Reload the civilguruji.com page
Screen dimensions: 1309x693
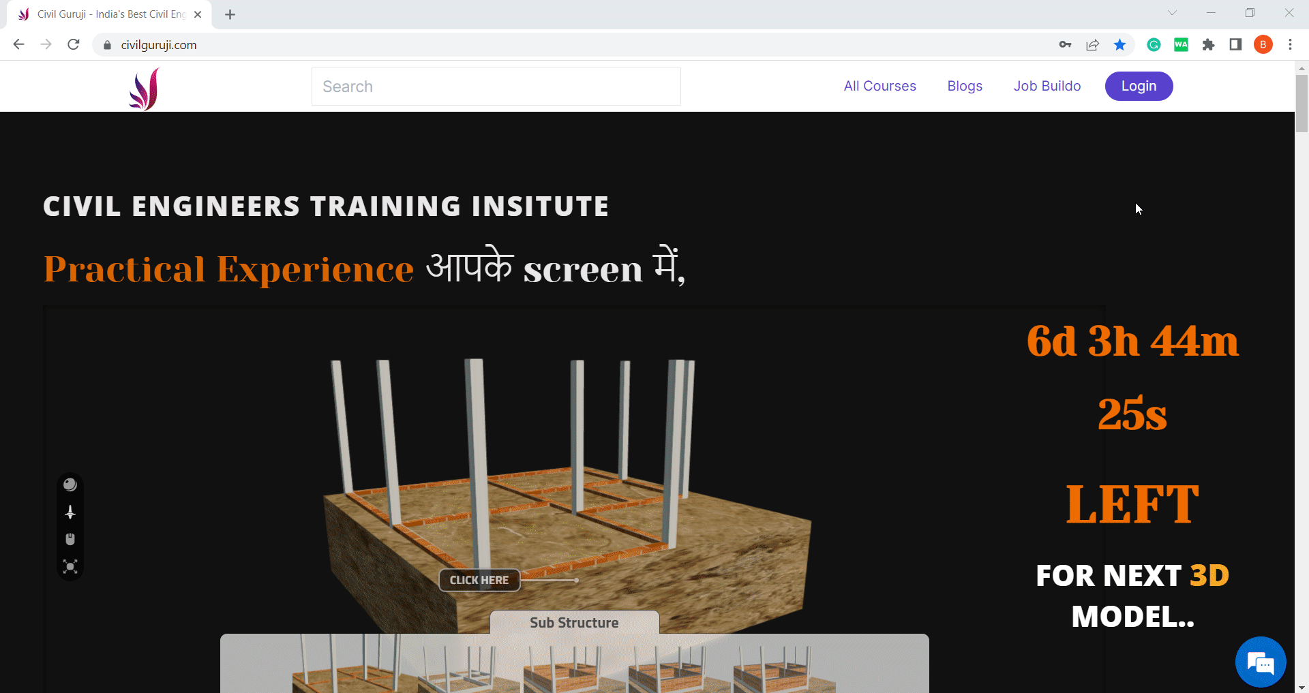coord(74,44)
